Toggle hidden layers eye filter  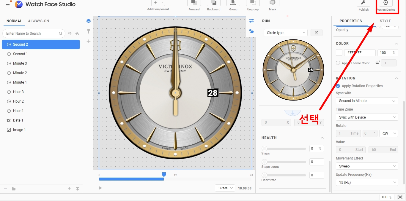(70, 33)
